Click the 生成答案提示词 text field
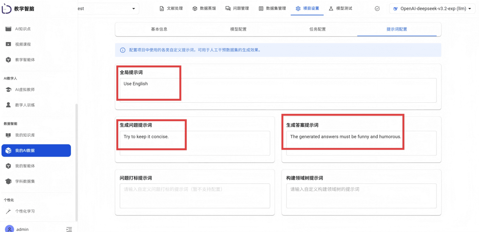Viewport: 479px width, 232px height. (361, 143)
